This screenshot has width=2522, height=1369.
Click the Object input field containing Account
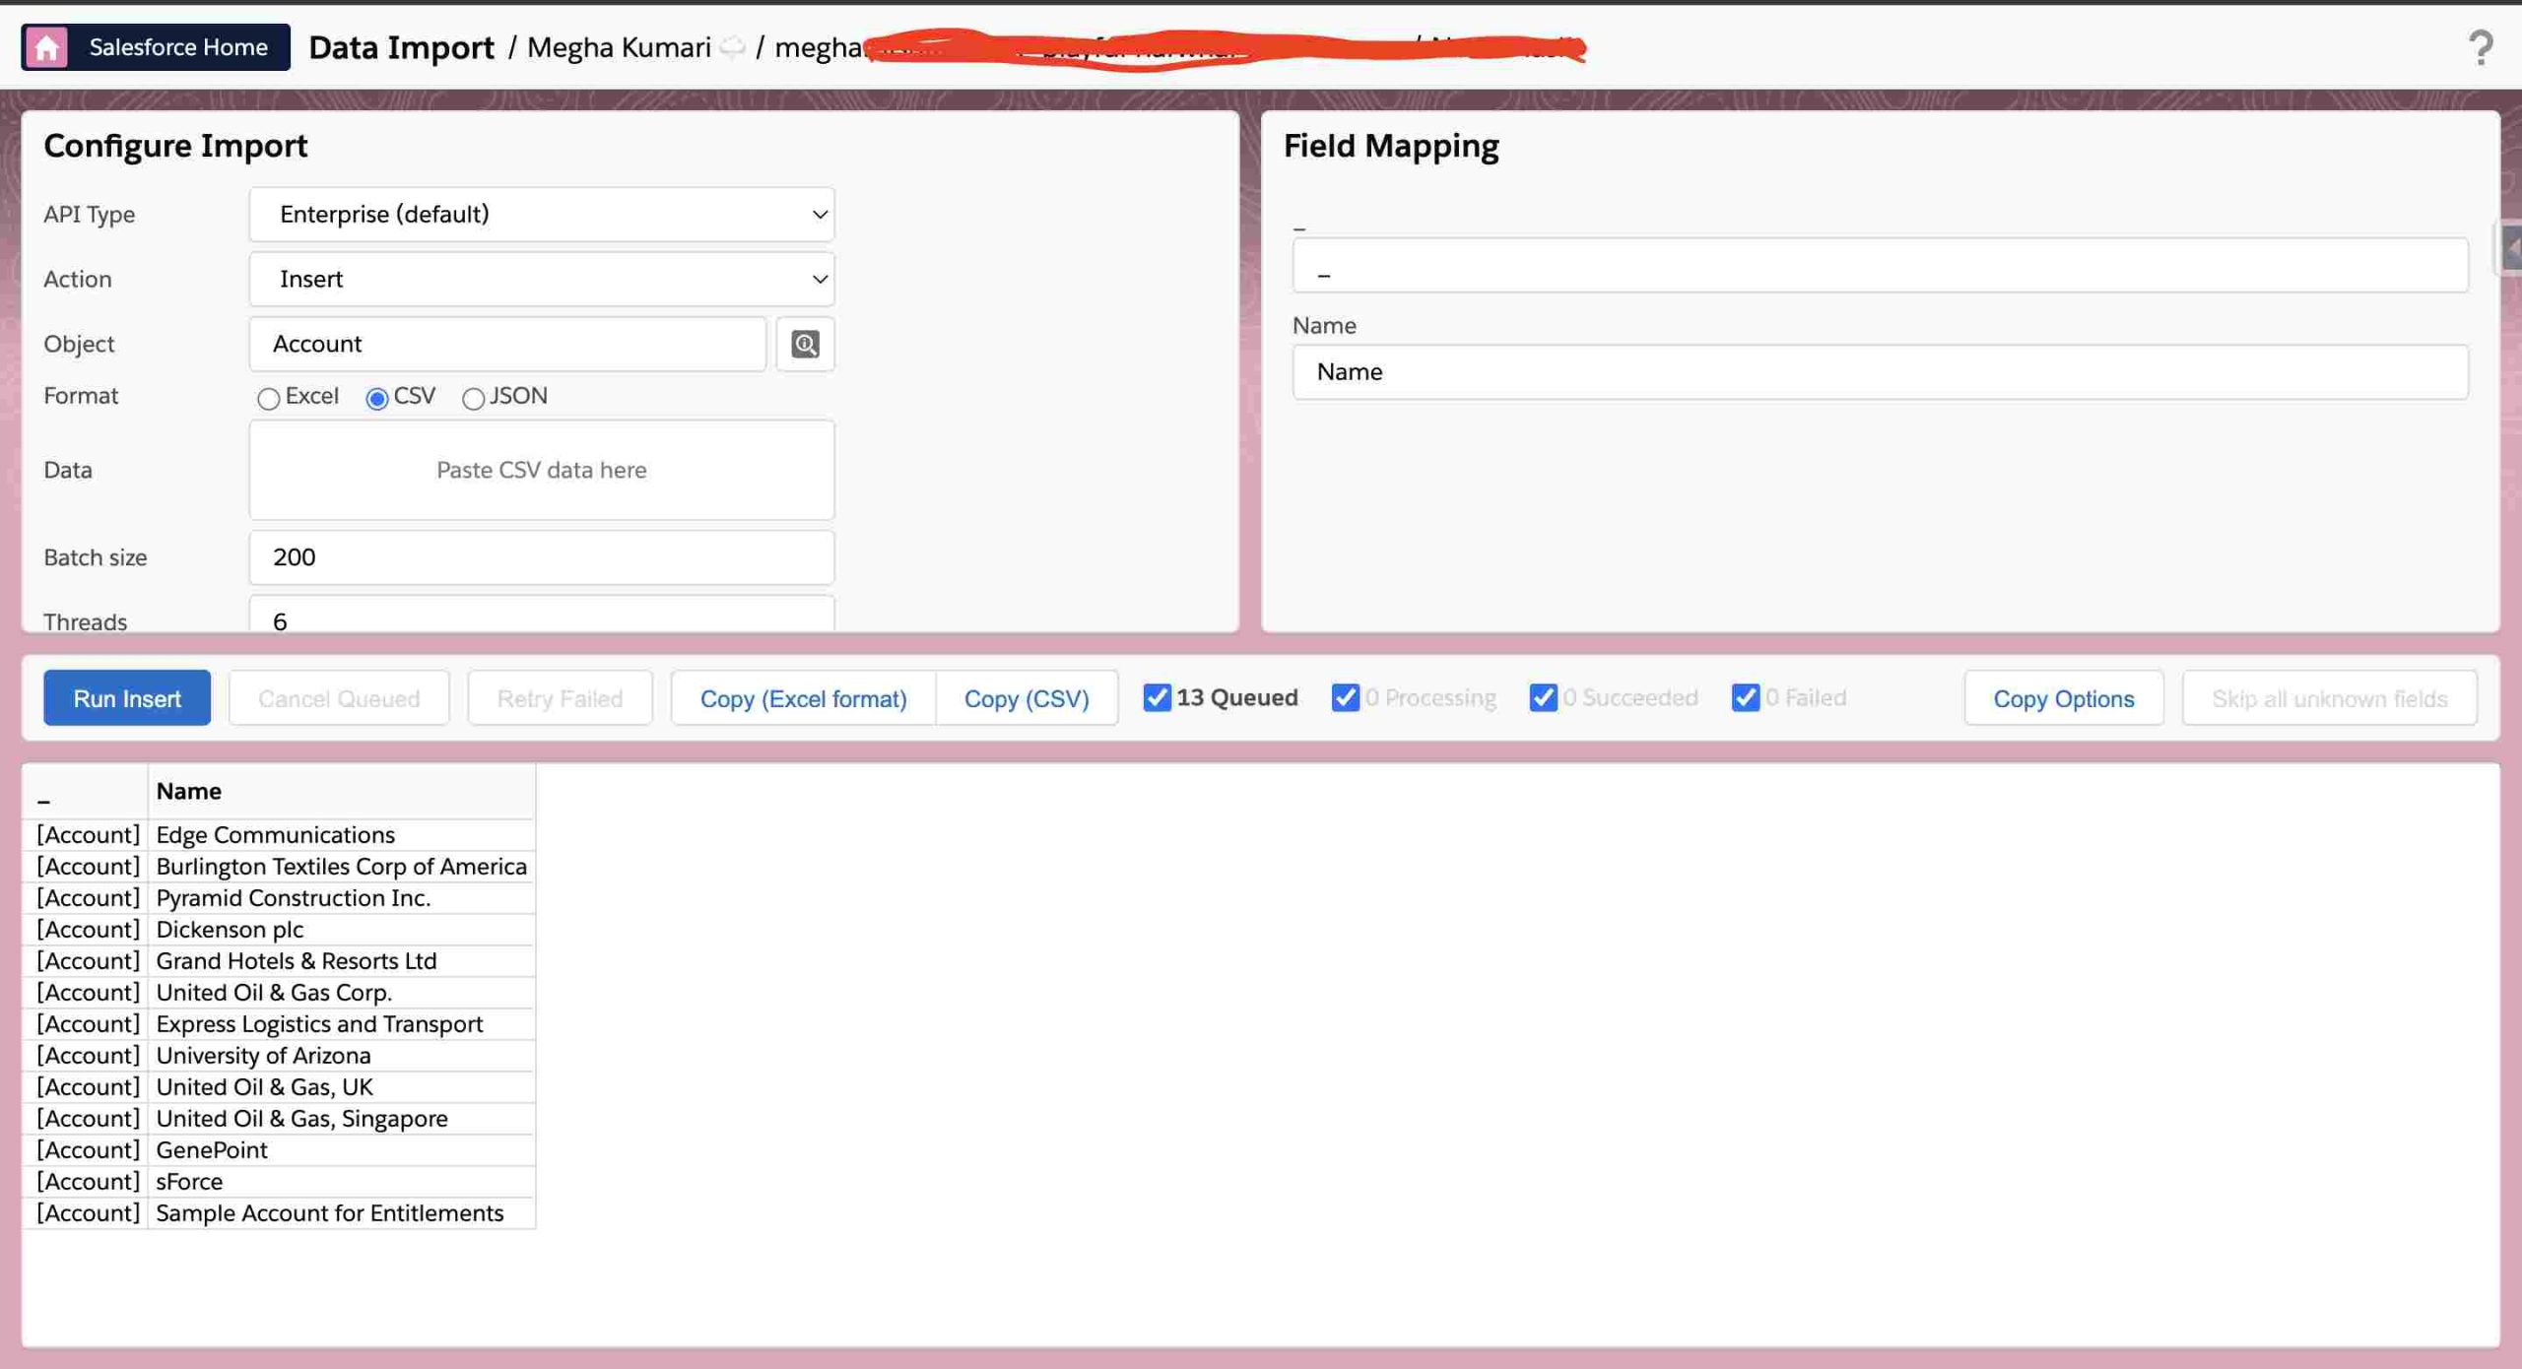click(507, 344)
